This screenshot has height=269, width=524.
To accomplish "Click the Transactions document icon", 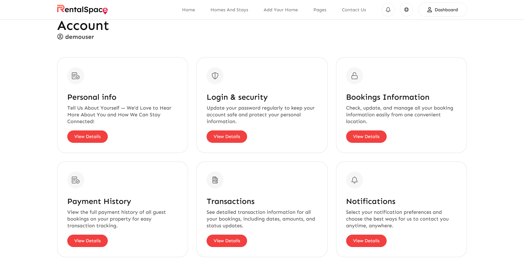I will 215,180.
